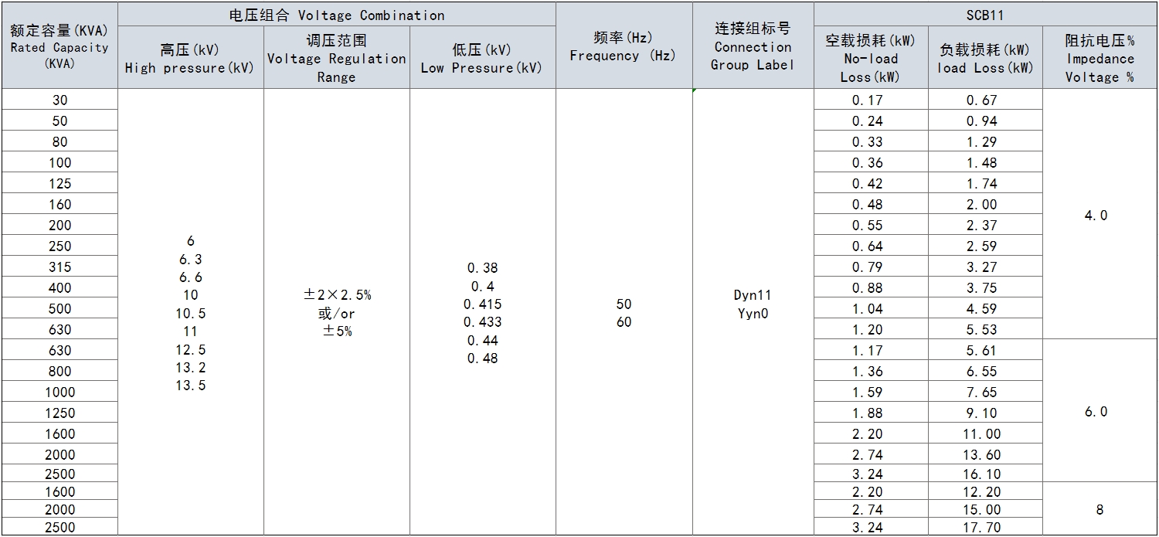Select the 30 KVA rated capacity cell

[59, 100]
